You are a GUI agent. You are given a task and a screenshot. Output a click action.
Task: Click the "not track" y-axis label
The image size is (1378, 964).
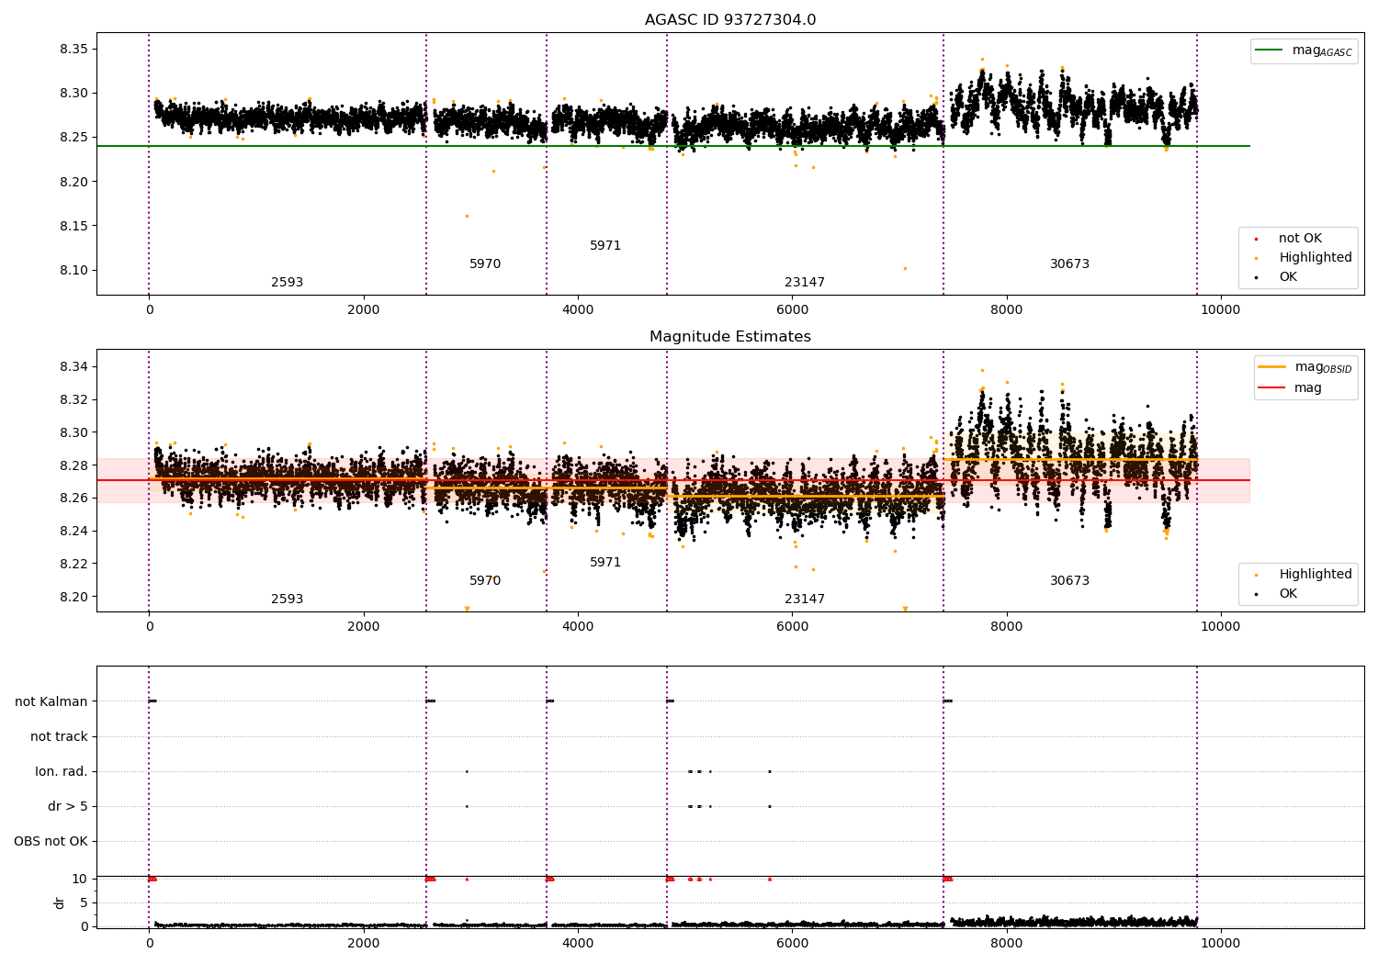click(x=59, y=737)
